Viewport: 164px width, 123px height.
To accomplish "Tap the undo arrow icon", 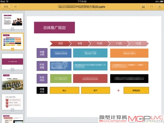I will click(x=15, y=7).
